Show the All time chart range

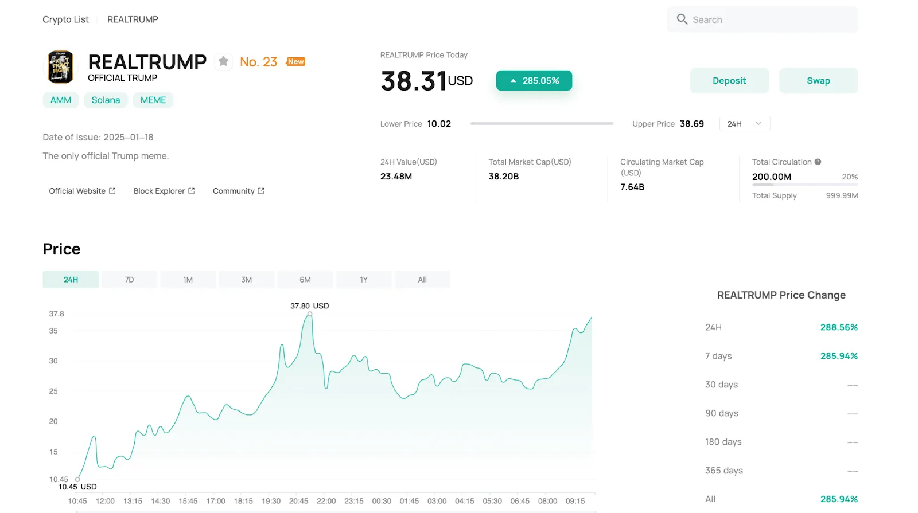(422, 280)
